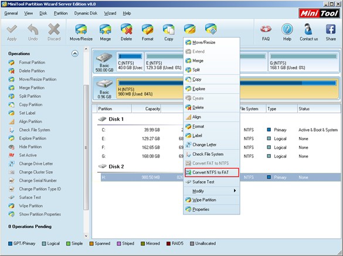Open the Wizard menu
This screenshot has height=256, width=343.
110,13
